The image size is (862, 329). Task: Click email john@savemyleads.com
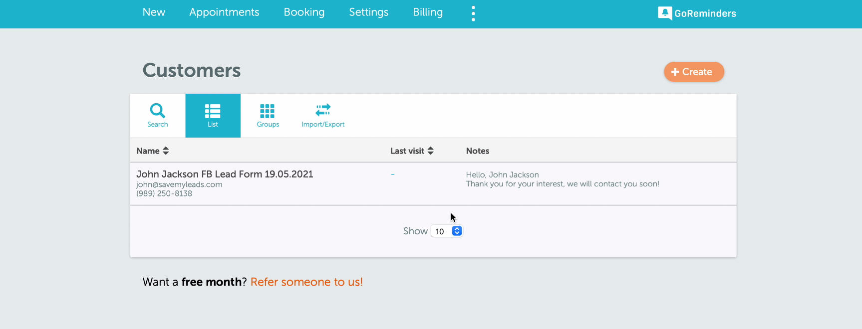(179, 184)
